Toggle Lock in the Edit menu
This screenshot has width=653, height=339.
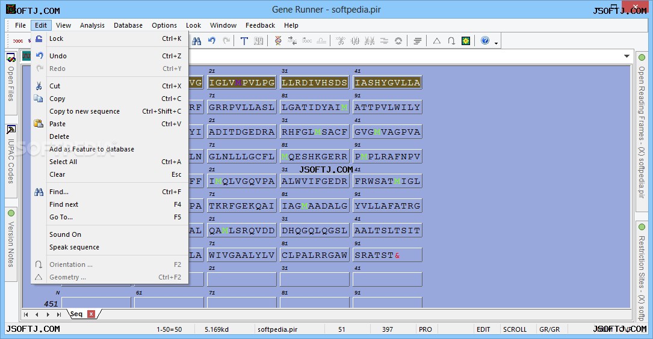click(x=110, y=38)
